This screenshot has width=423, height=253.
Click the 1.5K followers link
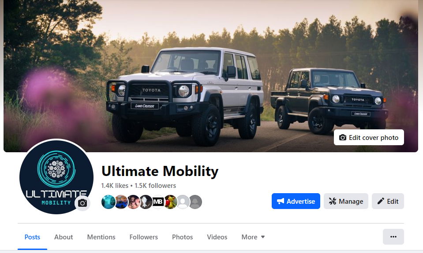point(155,186)
